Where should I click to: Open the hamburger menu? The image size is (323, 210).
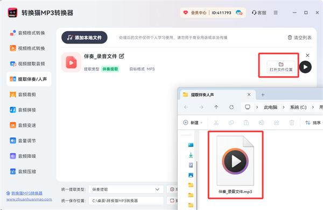point(276,13)
